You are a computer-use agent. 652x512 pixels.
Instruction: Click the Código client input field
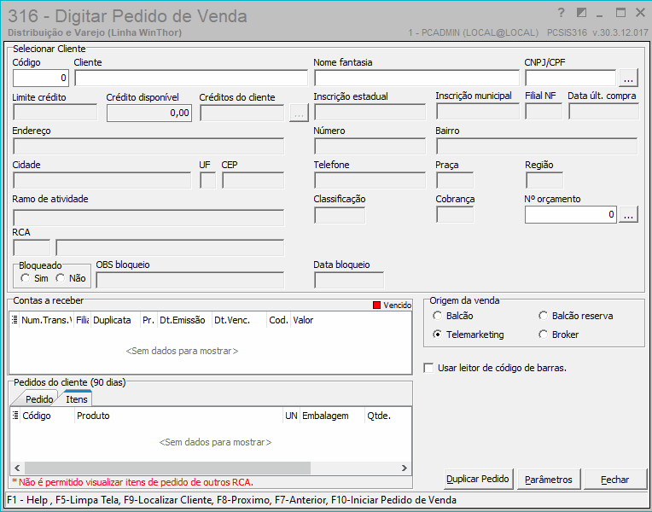coord(41,78)
